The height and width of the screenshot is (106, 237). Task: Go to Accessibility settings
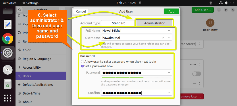pyautogui.click(x=41, y=68)
